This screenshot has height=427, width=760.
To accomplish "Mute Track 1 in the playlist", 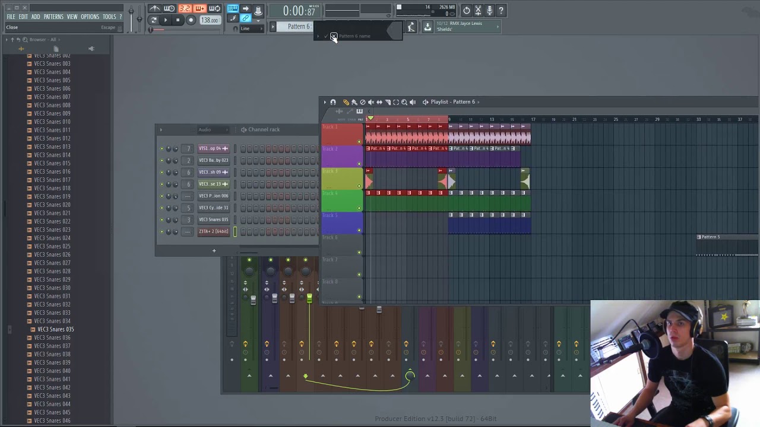I will point(359,142).
